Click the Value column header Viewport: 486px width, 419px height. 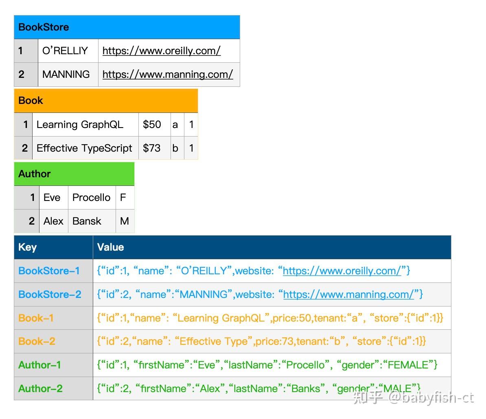(x=272, y=247)
